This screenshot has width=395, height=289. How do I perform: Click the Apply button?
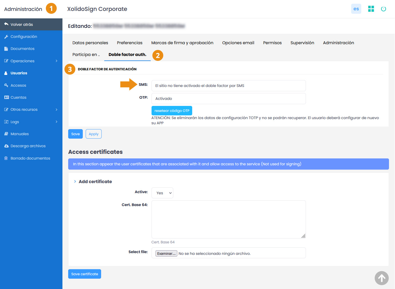coord(94,134)
